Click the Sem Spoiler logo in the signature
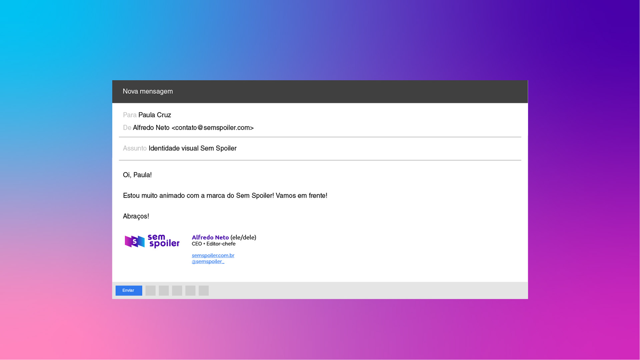 coord(152,241)
